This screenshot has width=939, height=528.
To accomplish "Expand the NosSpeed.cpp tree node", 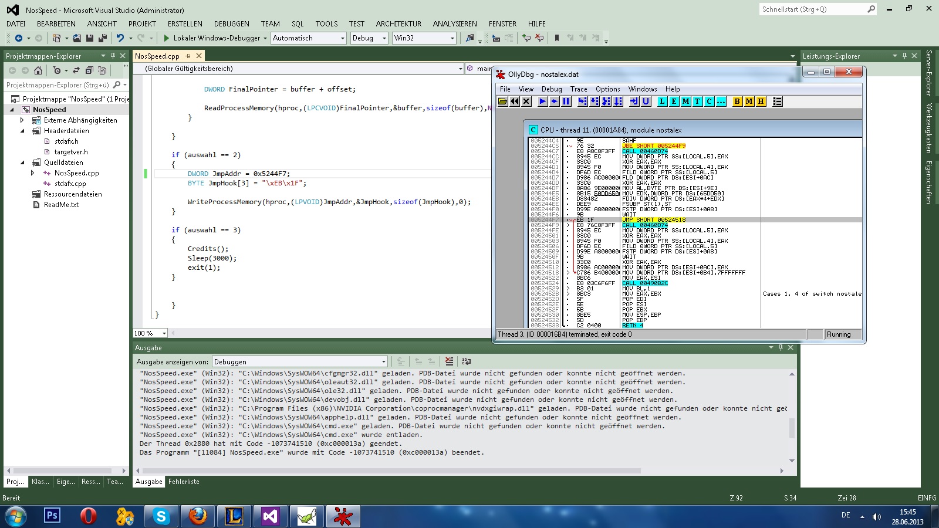I will click(x=33, y=173).
